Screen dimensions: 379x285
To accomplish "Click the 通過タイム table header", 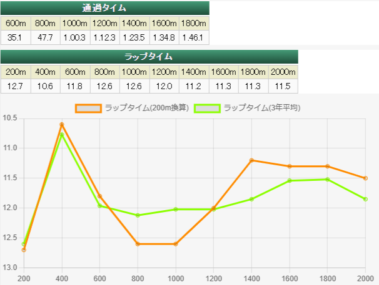I will [104, 8].
